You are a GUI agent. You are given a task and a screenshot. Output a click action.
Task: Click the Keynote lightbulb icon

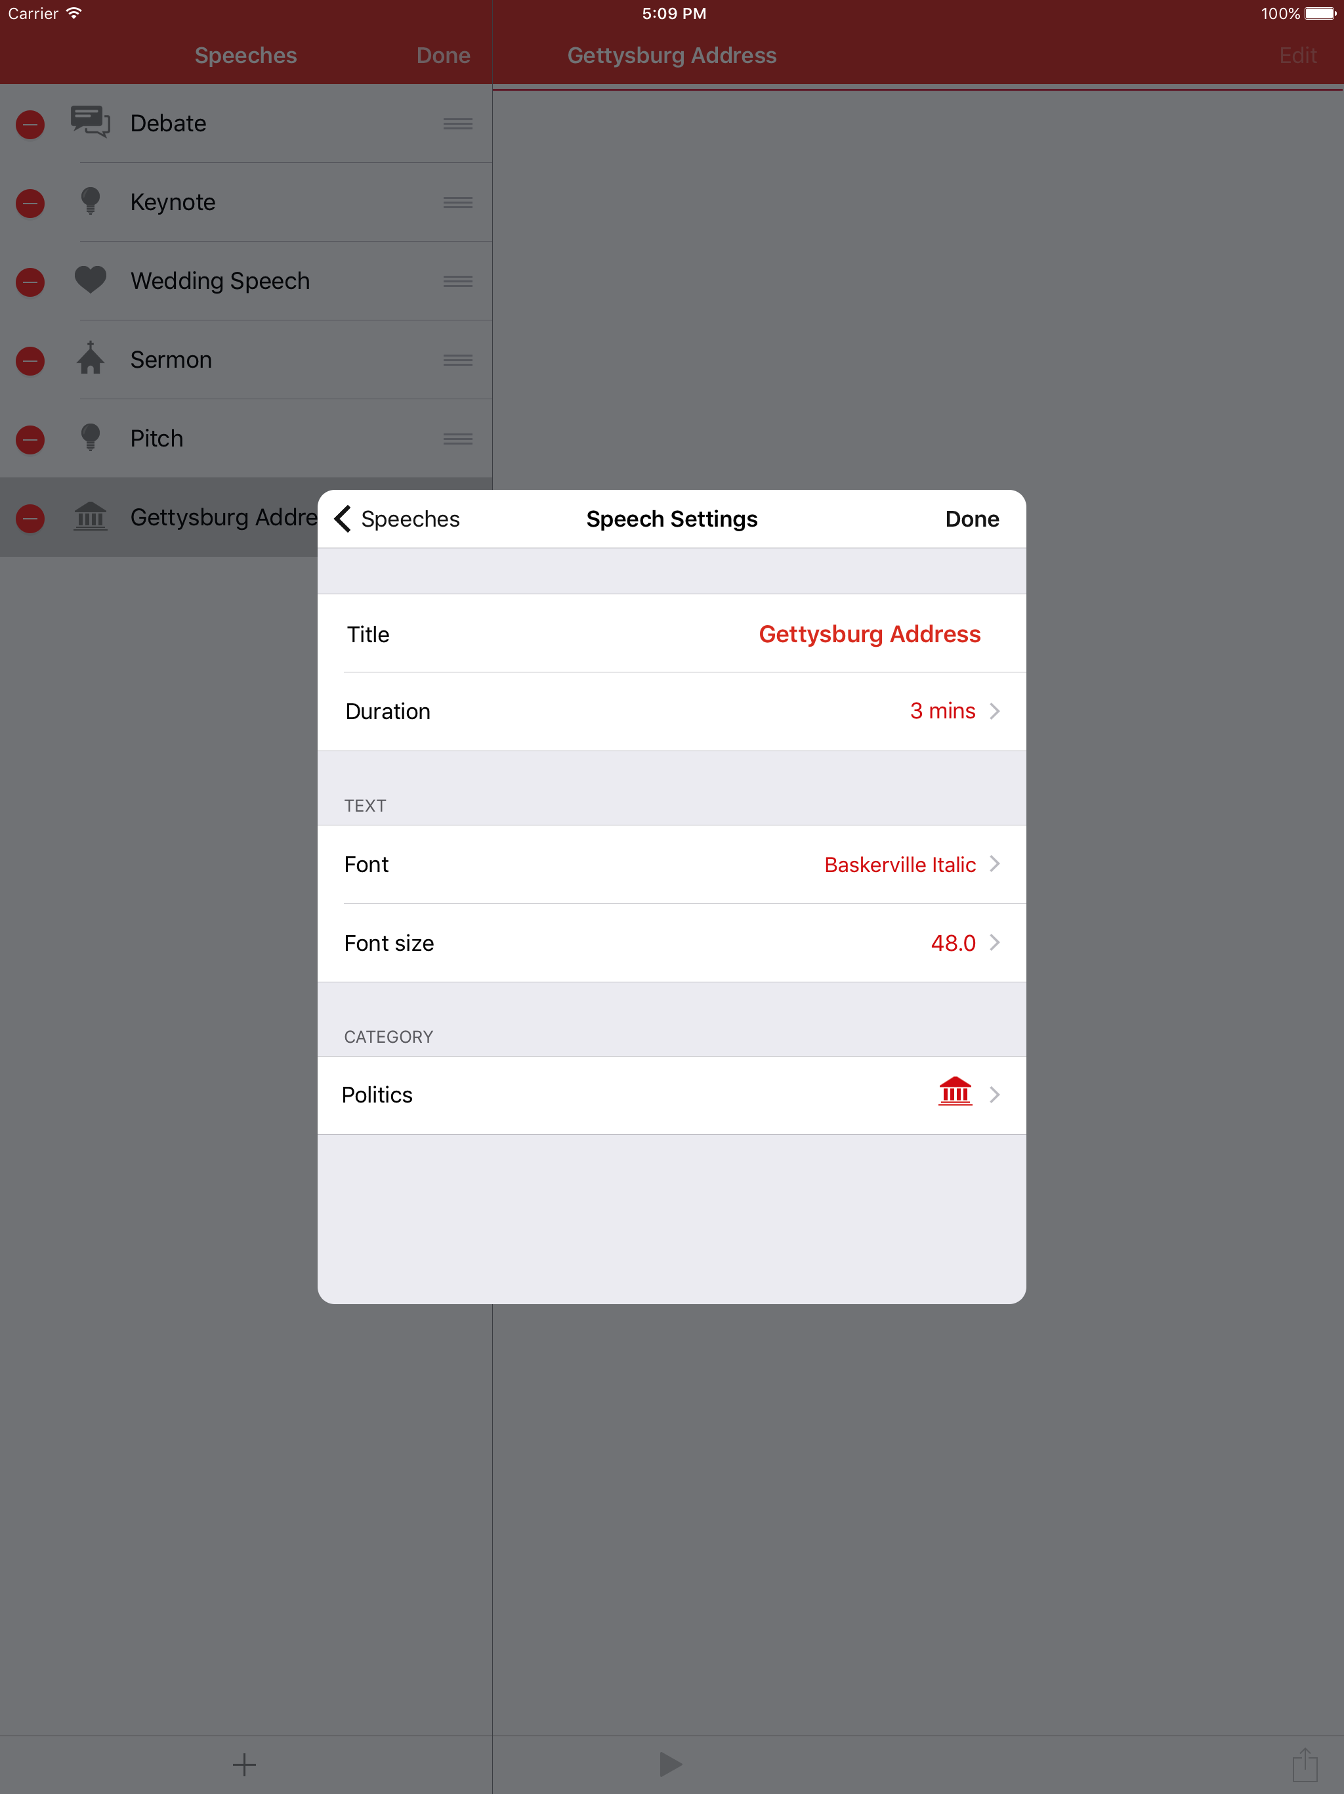tap(91, 200)
